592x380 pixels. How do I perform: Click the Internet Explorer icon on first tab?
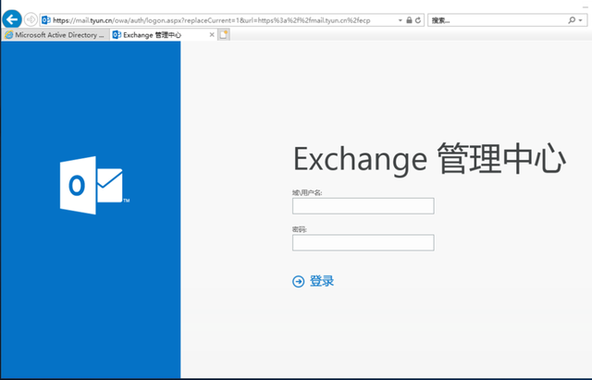click(8, 35)
